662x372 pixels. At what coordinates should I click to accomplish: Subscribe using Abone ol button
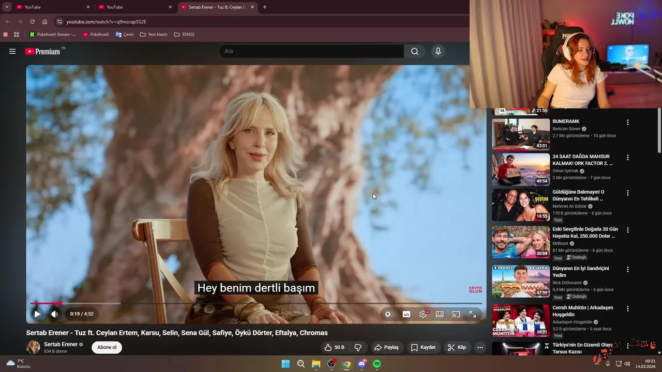click(x=107, y=347)
